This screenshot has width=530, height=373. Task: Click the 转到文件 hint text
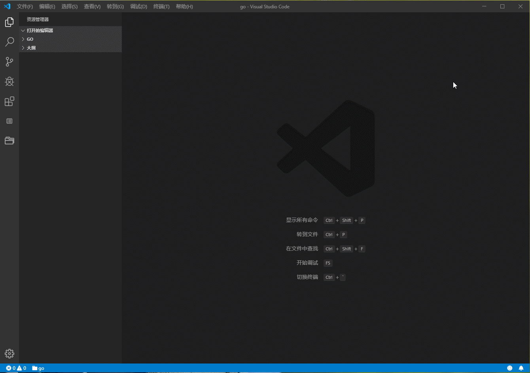click(x=307, y=235)
